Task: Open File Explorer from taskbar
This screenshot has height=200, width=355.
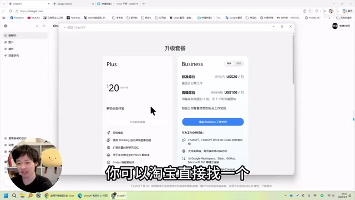Action: 22,196
